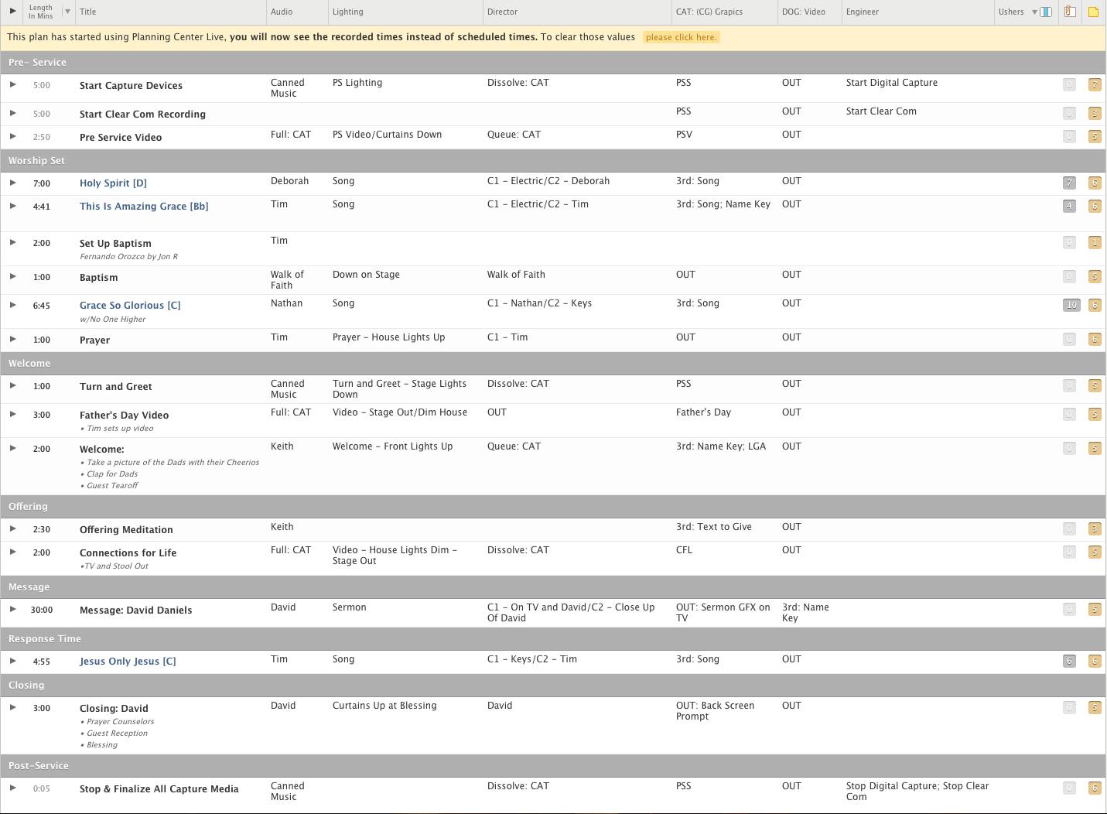The image size is (1107, 814).
Task: Open attachments badge for Holy Spirit [D]
Action: tap(1069, 183)
